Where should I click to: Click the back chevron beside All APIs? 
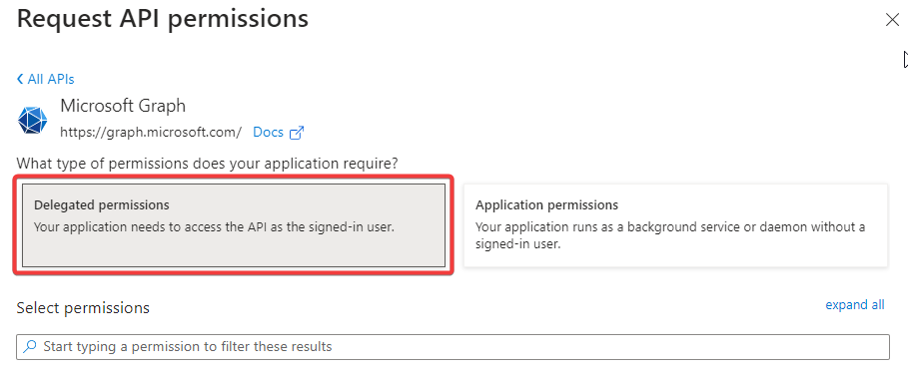[20, 79]
